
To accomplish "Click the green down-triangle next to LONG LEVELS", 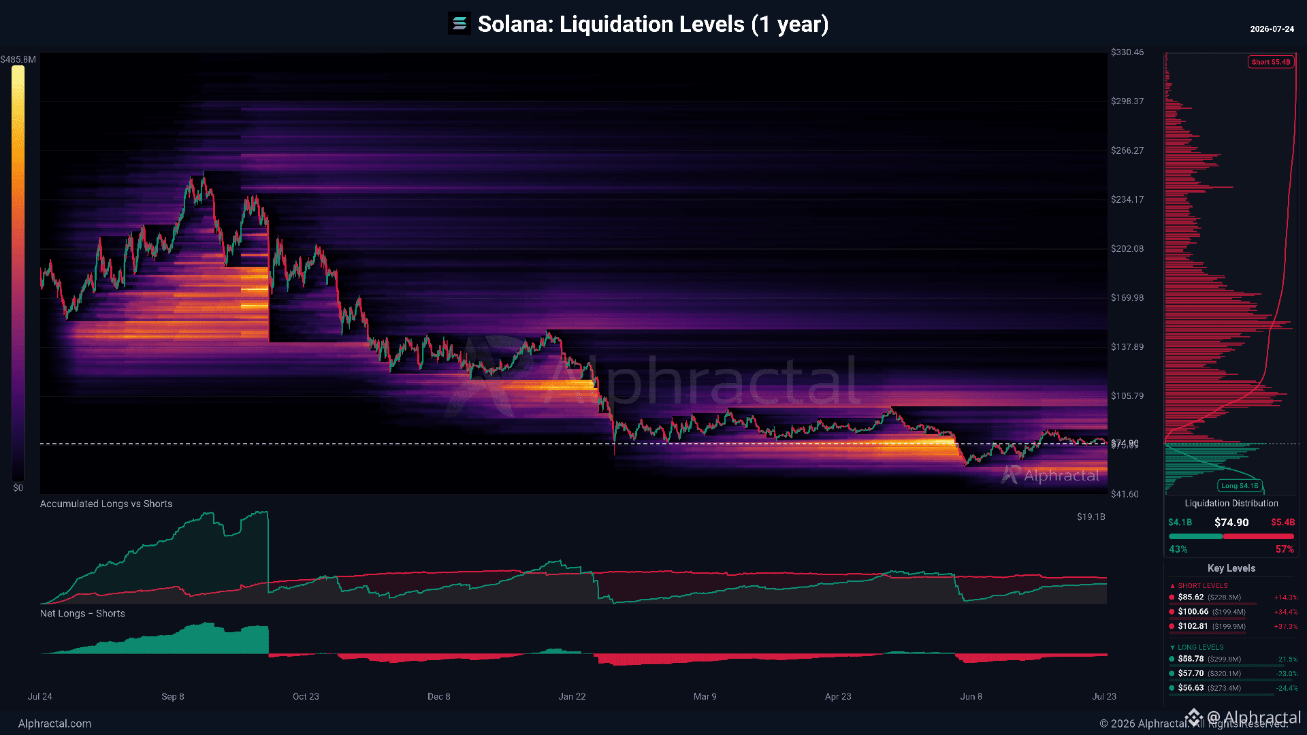I will click(x=1172, y=648).
